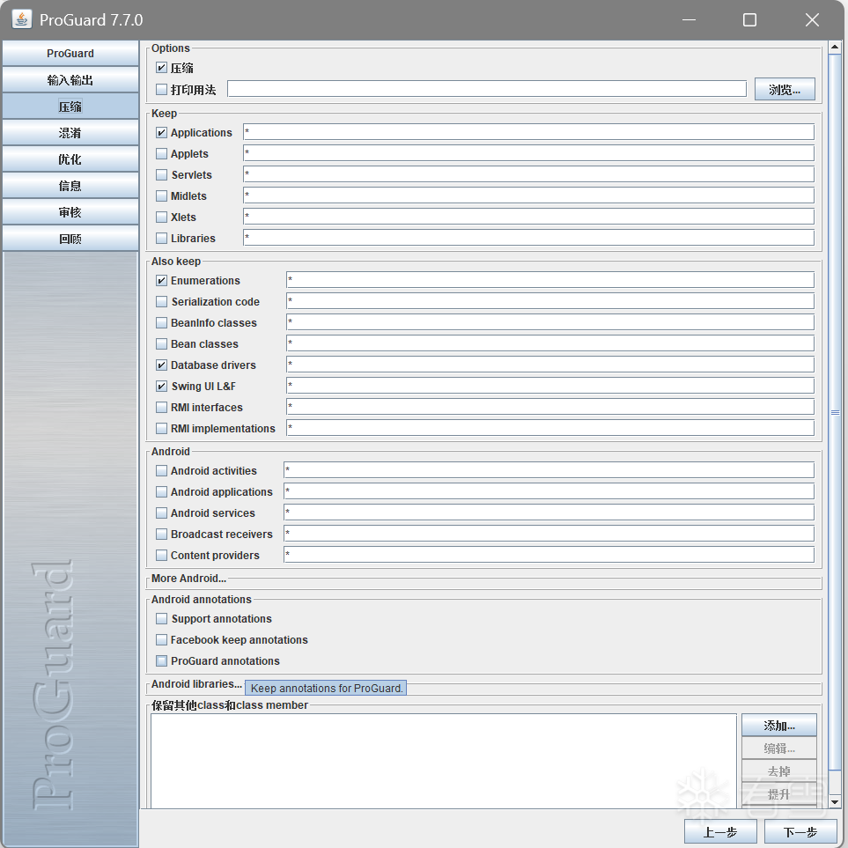This screenshot has width=848, height=848.
Task: Check the BeanInfo classes option
Action: point(161,323)
